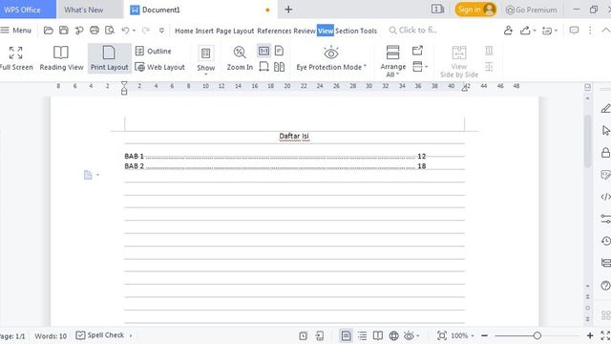Open the history backup icon in sidebar
The height and width of the screenshot is (344, 611).
tap(605, 241)
